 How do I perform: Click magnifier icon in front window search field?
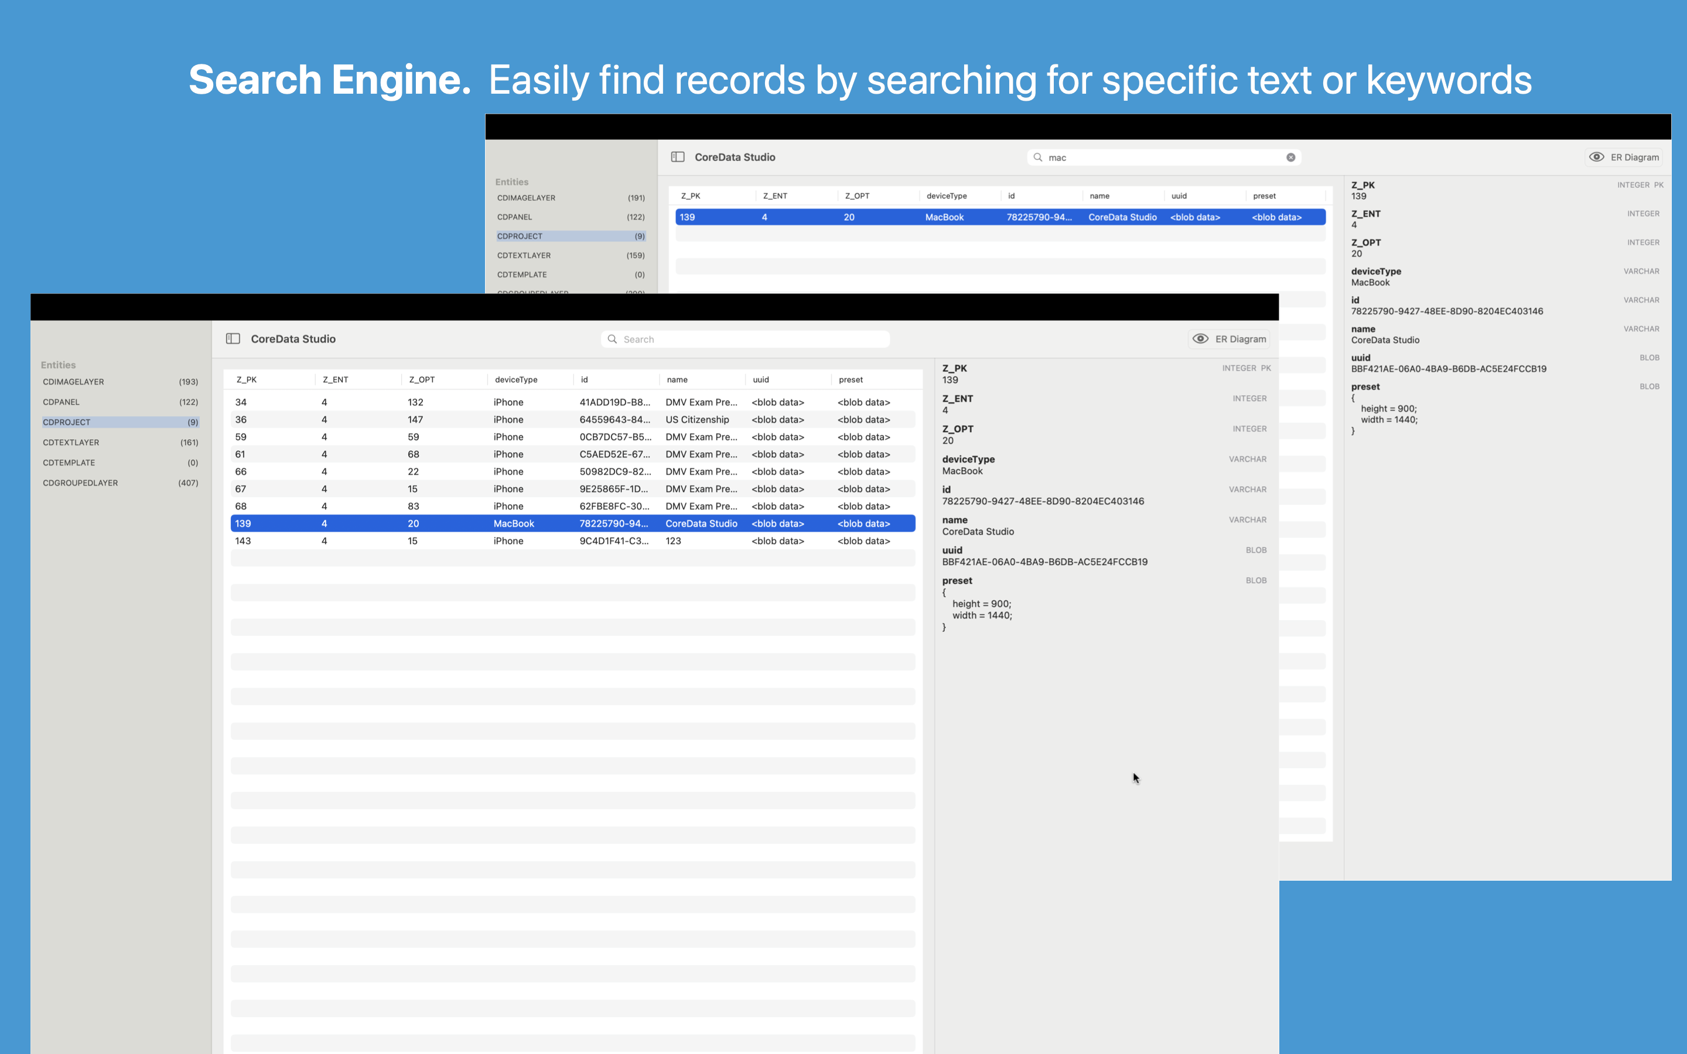pos(612,340)
